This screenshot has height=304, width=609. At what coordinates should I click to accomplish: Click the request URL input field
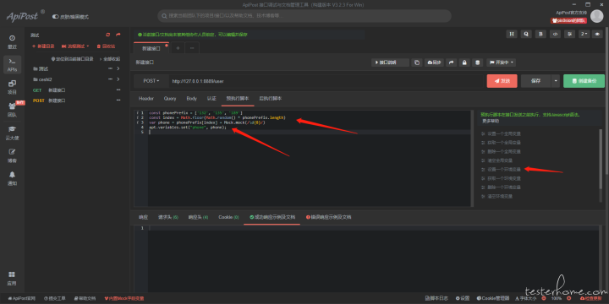tap(326, 81)
